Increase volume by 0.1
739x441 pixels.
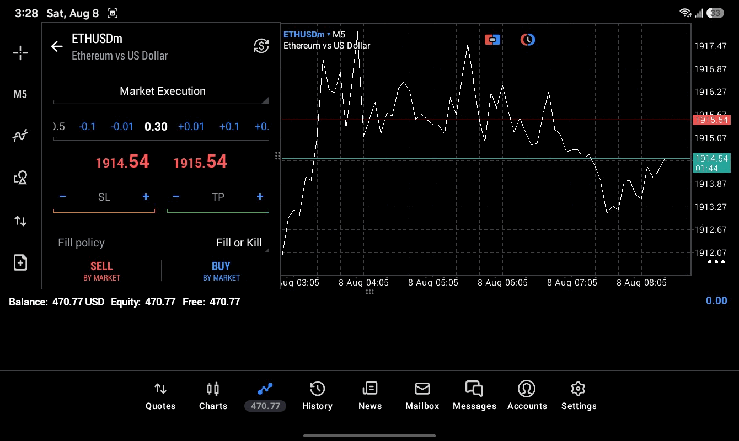229,127
